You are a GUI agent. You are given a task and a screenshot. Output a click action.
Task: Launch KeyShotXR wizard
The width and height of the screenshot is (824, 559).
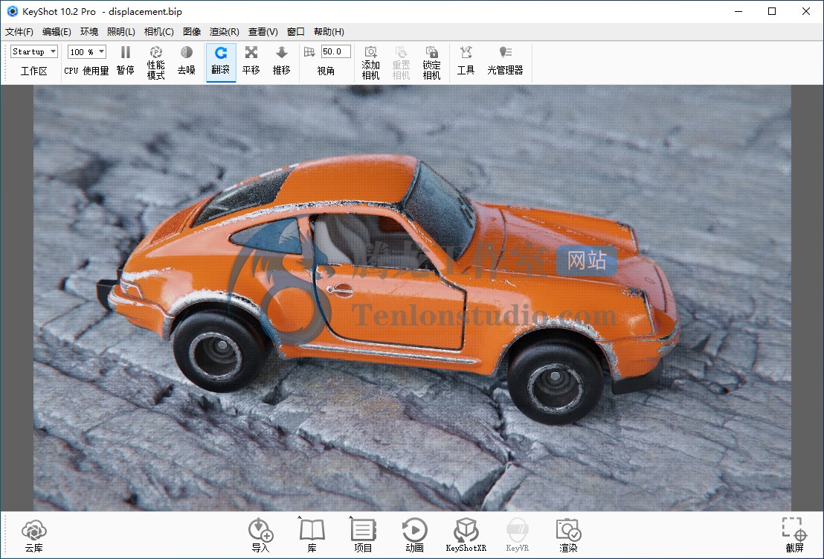coord(466,535)
